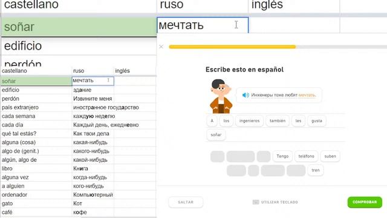Screen dimensions: 387x218
Task: Select the cell 'libro'
Action: pyautogui.click(x=36, y=168)
